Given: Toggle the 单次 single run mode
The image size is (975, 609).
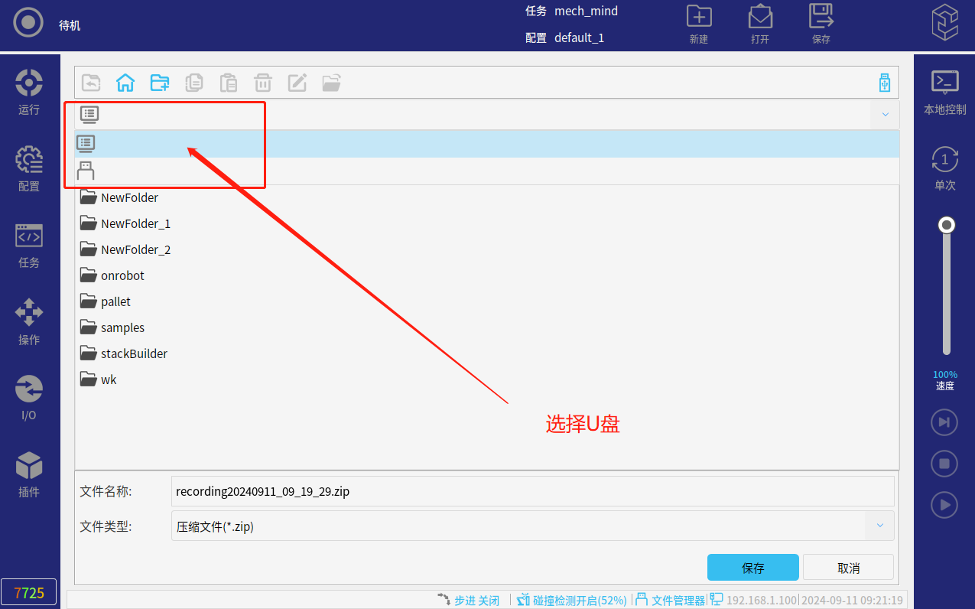Looking at the screenshot, I should click(944, 168).
